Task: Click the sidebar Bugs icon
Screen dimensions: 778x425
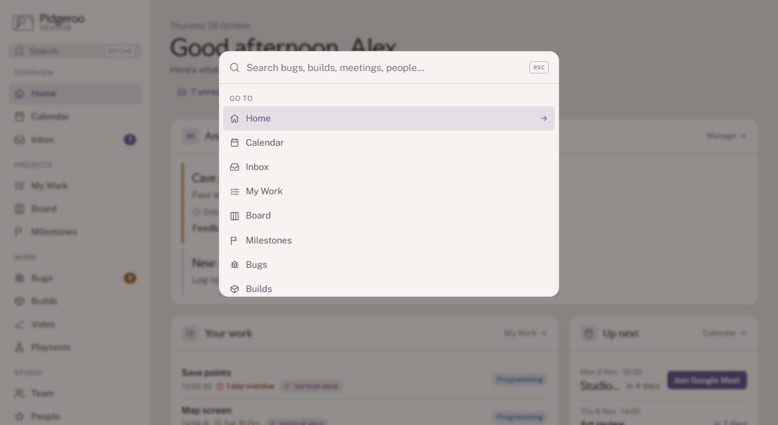Action: pyautogui.click(x=19, y=278)
